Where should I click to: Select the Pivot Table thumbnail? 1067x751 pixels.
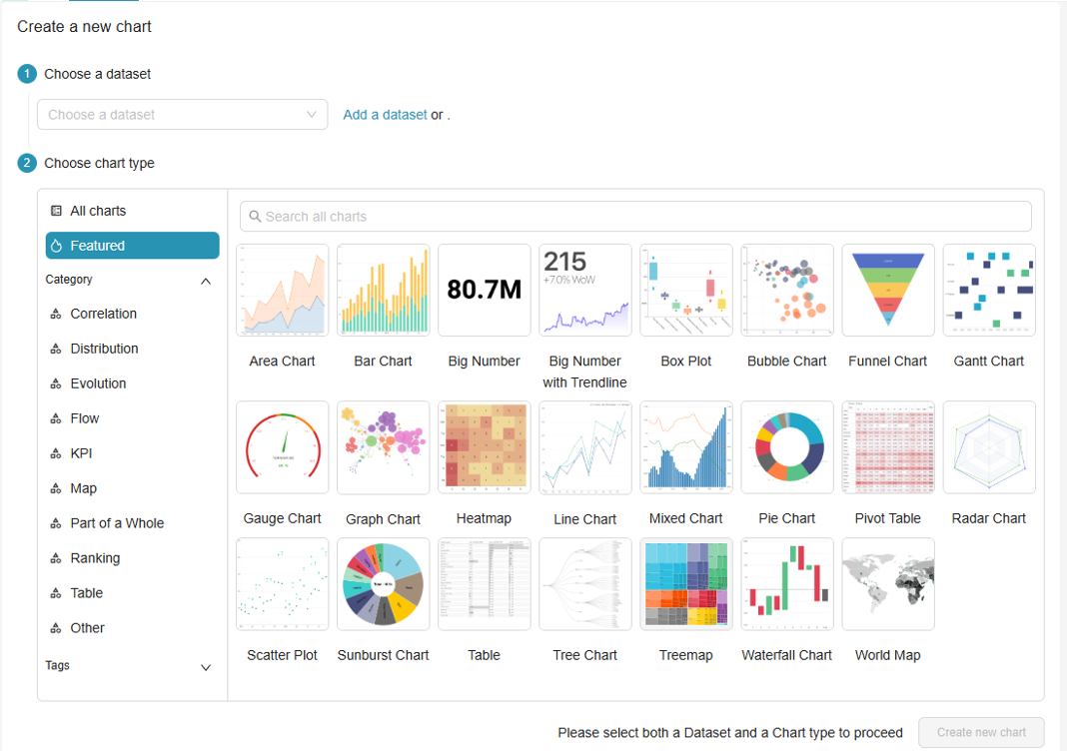[888, 447]
